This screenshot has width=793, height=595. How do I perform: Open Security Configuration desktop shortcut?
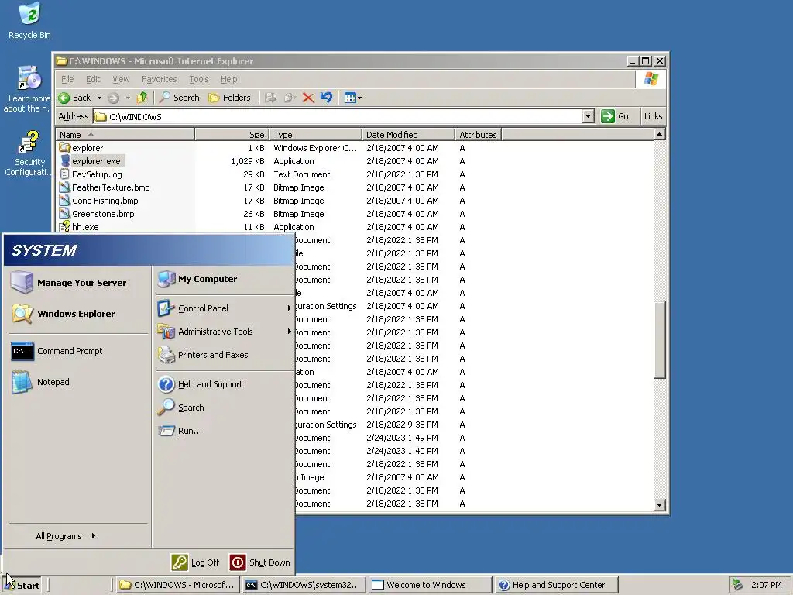pos(28,153)
